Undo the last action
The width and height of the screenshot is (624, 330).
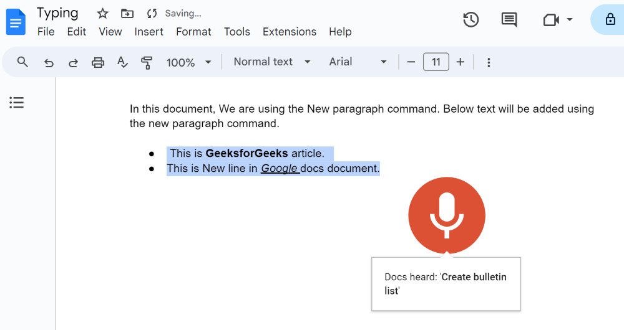49,62
